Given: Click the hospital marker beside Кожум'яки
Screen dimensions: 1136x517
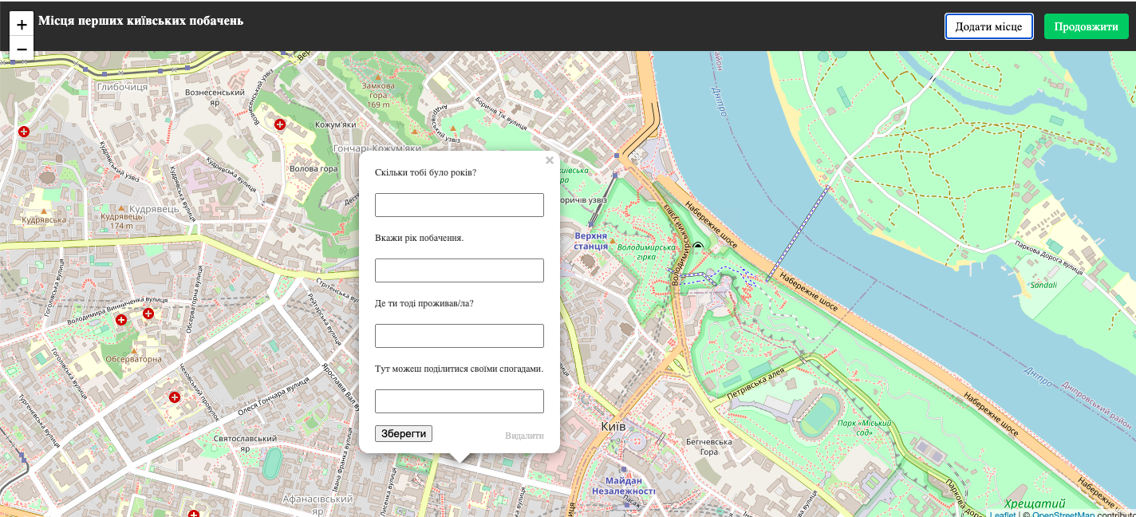Looking at the screenshot, I should [280, 124].
